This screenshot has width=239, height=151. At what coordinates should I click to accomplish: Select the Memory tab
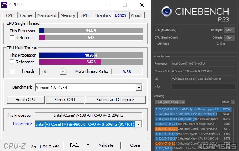click(x=68, y=15)
